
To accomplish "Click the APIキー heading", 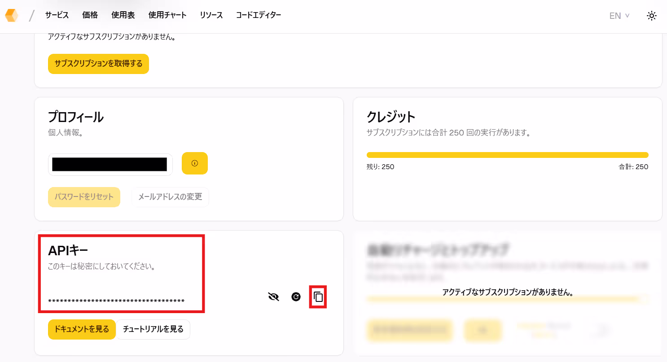I will point(68,250).
